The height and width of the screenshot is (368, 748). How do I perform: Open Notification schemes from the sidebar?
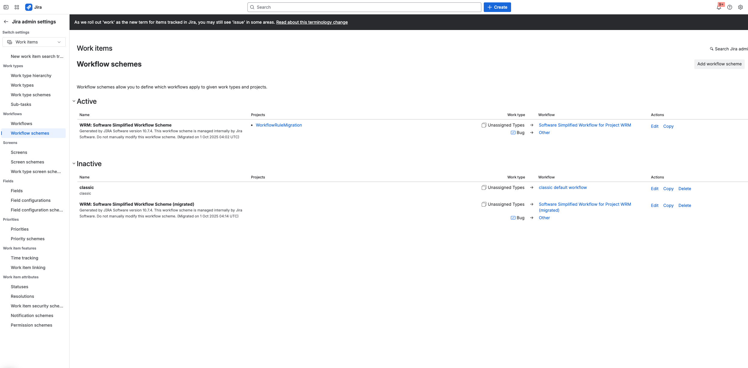32,315
